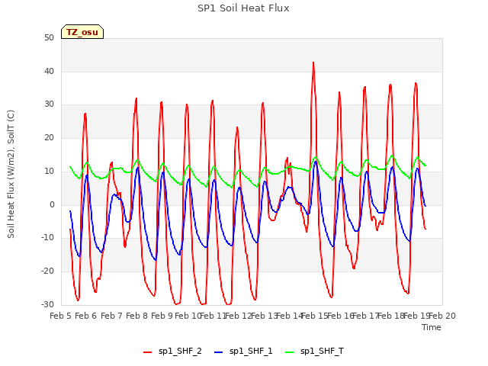The width and height of the screenshot is (488, 366).
Task: Click the Feb 13 x-axis tick label
Action: tap(264, 316)
